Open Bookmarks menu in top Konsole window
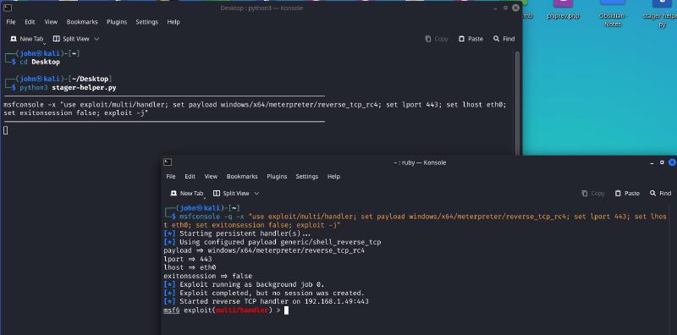This screenshot has width=677, height=335. pyautogui.click(x=82, y=22)
